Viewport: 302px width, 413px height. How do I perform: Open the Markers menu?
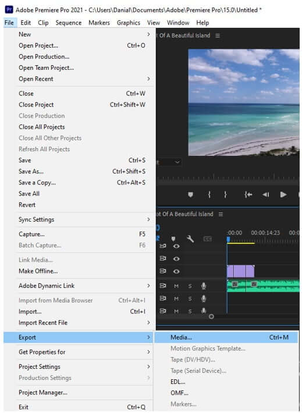(x=99, y=23)
